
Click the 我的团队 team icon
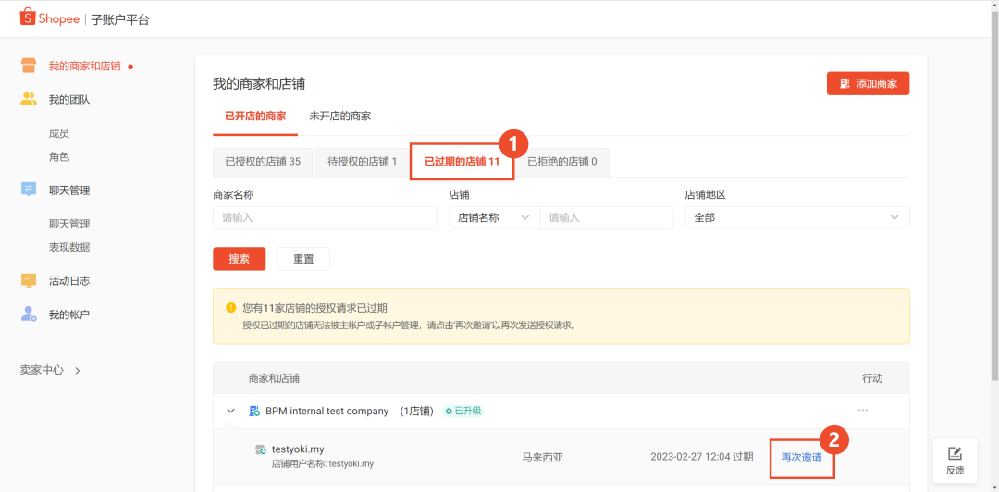29,99
